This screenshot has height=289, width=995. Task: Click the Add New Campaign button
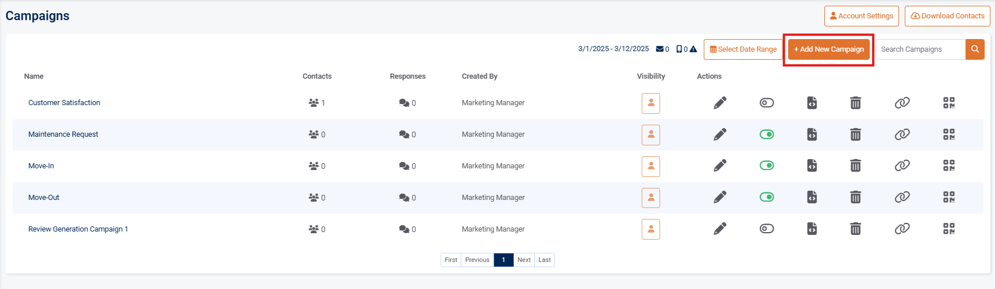(x=828, y=49)
